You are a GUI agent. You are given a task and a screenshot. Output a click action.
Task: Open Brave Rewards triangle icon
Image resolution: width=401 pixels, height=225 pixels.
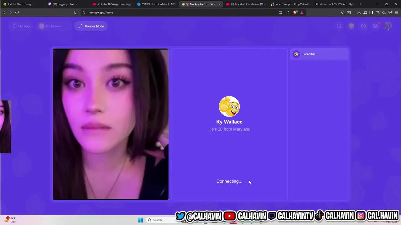tap(302, 12)
